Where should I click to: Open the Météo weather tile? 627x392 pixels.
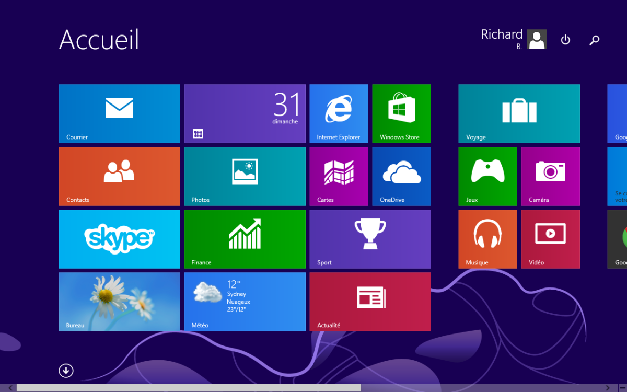click(x=245, y=302)
